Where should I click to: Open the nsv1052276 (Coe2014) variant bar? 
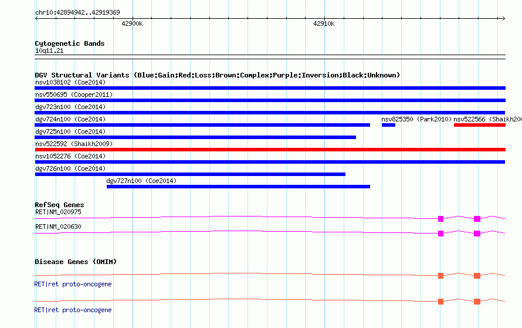[270, 162]
